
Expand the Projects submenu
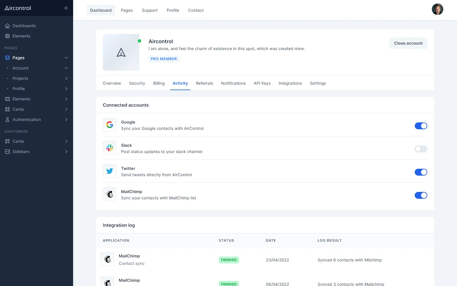[66, 78]
